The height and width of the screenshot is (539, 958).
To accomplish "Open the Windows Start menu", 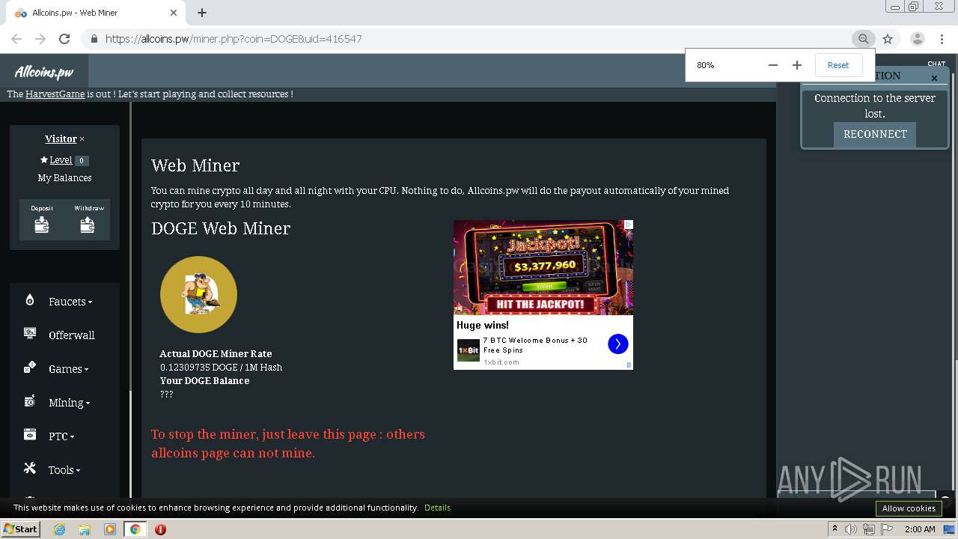I will (20, 529).
